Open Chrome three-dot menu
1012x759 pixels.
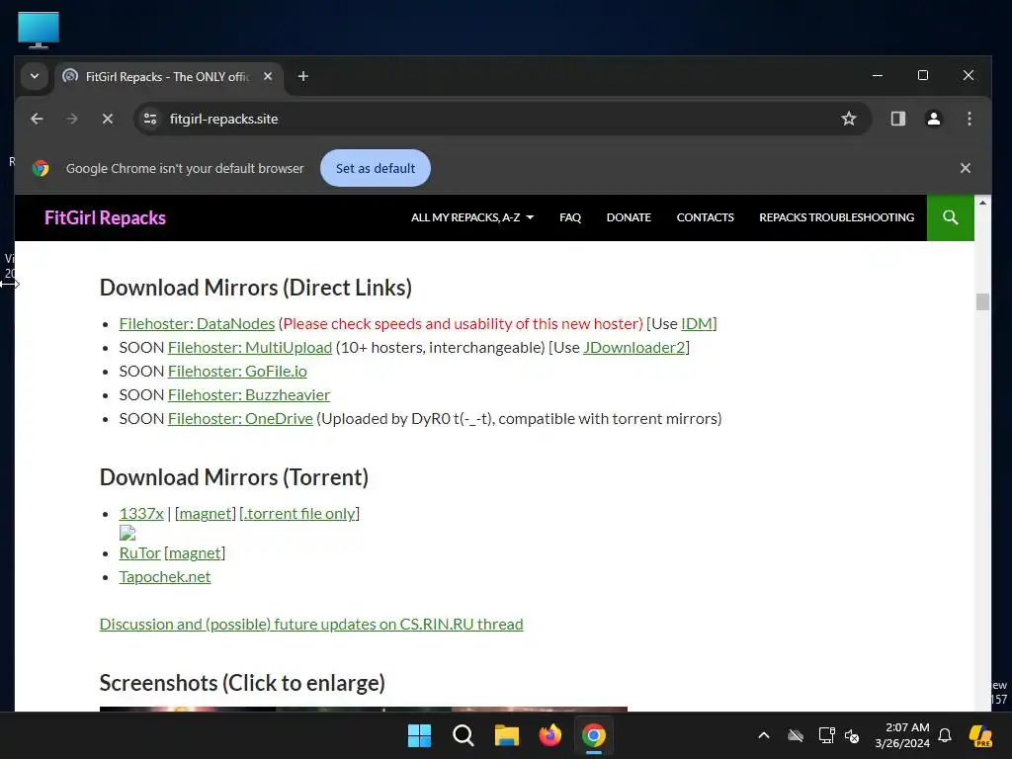[969, 119]
